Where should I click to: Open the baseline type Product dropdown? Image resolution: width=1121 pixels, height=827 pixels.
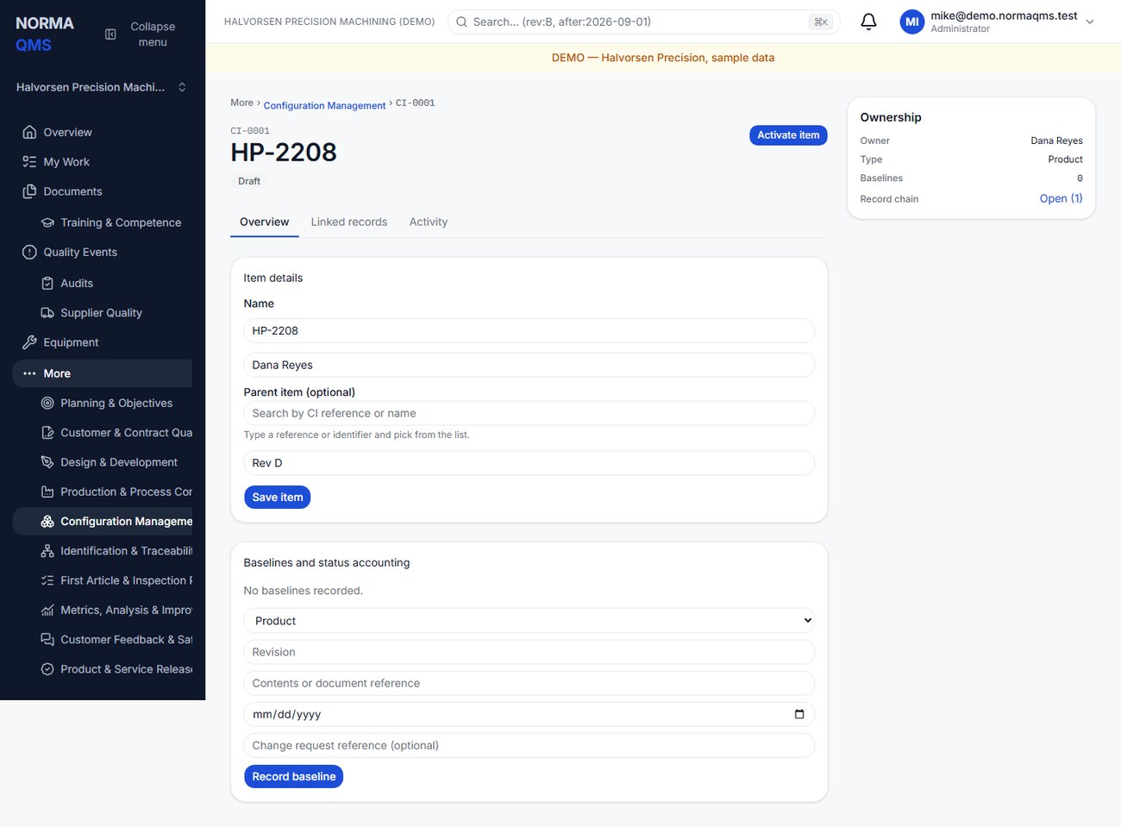click(529, 621)
